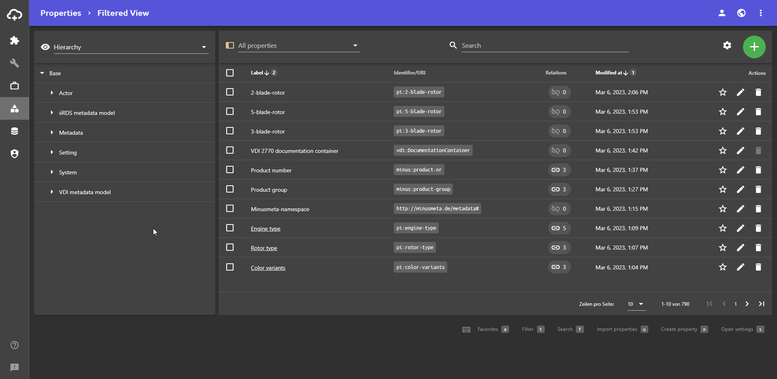Focus the Search input field
Image resolution: width=777 pixels, height=379 pixels.
point(545,45)
